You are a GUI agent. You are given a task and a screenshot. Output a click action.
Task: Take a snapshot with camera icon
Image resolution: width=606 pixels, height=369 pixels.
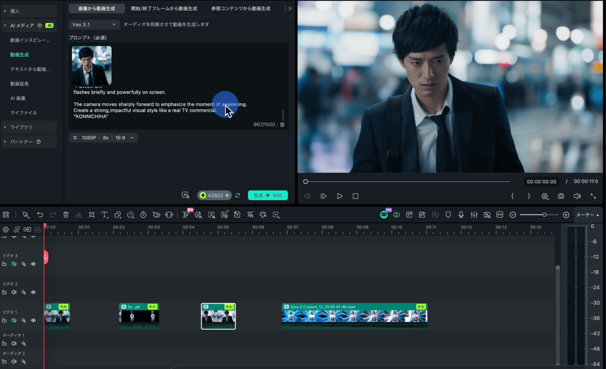click(x=561, y=196)
